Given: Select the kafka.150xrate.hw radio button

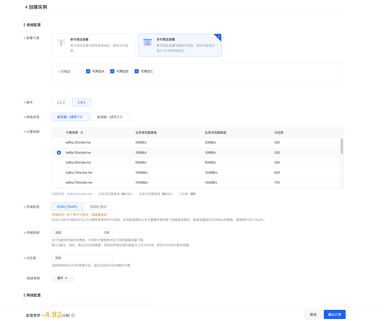Looking at the screenshot, I should coord(59,183).
